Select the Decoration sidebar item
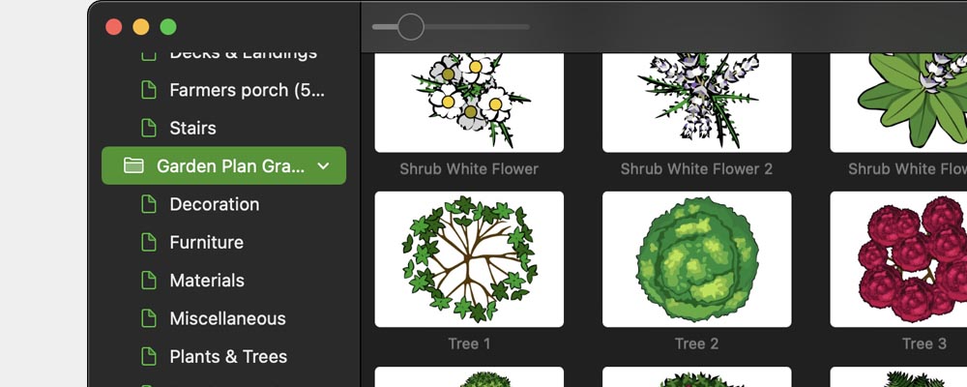Screen dimensions: 967x387 click(x=215, y=204)
